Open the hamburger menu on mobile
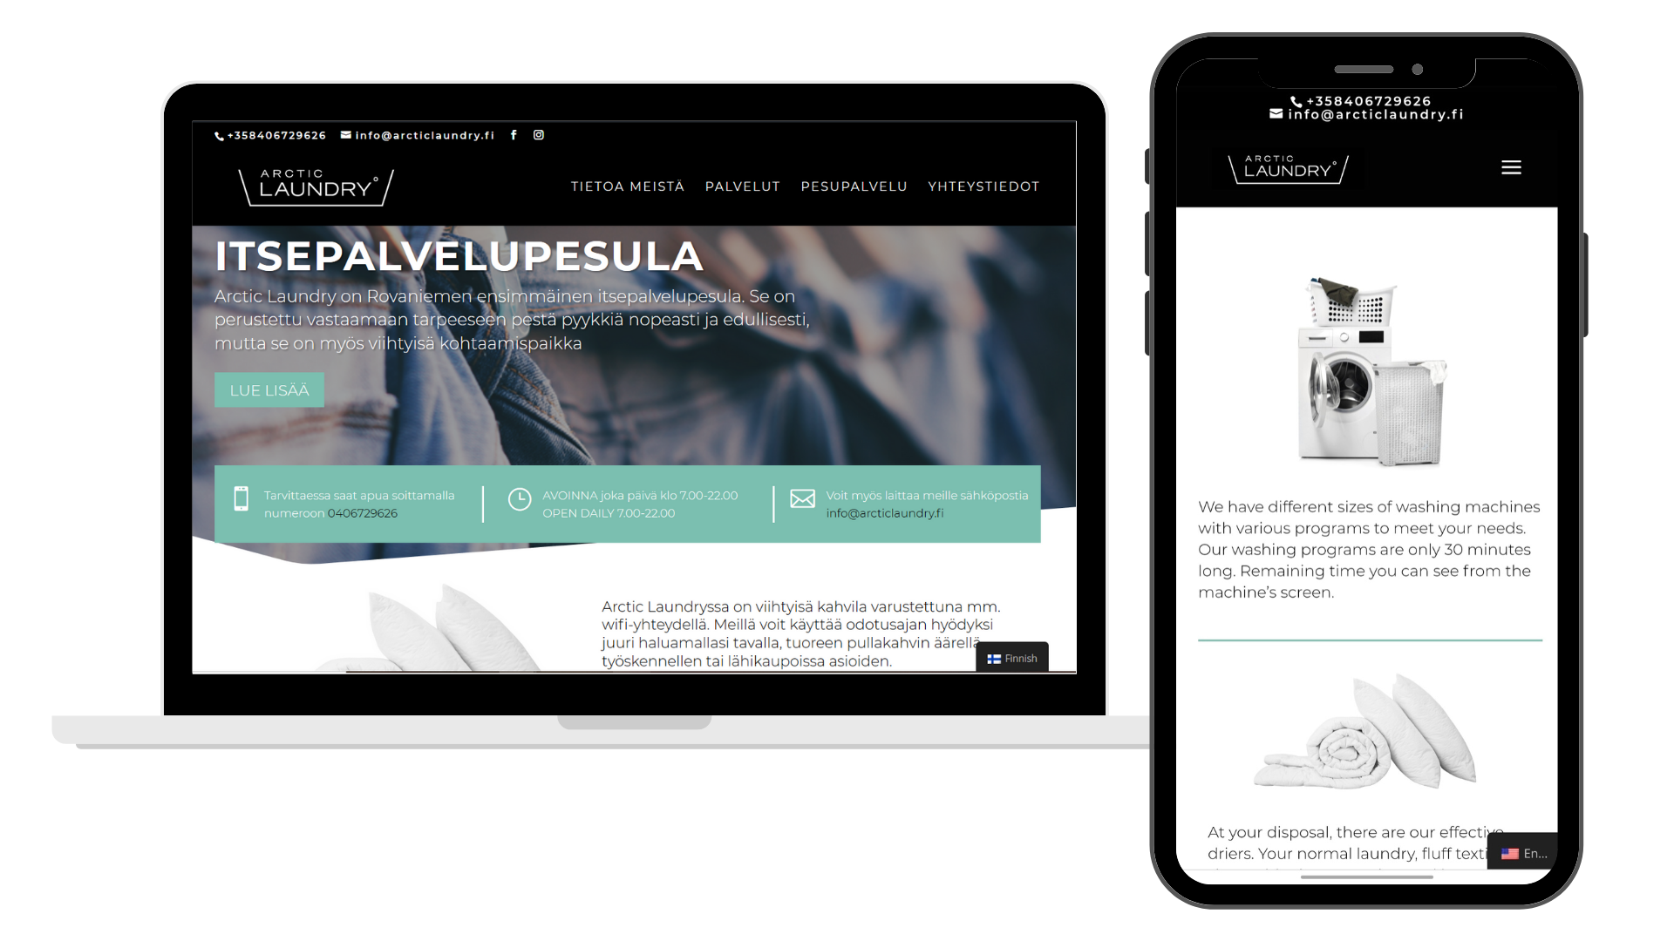Viewport: 1674px width, 941px height. click(1511, 168)
